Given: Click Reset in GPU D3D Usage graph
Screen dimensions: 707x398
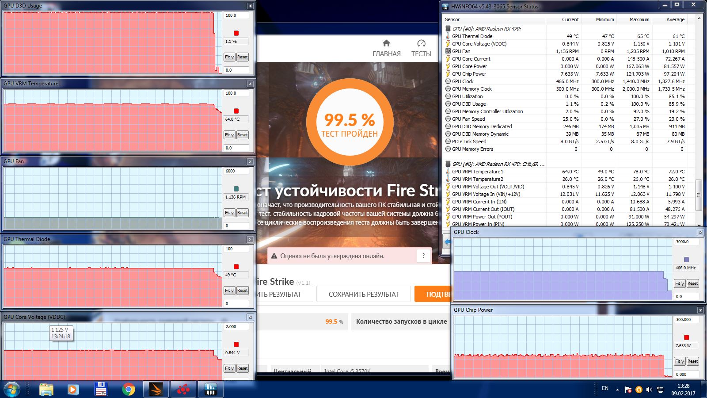Looking at the screenshot, I should pyautogui.click(x=242, y=57).
